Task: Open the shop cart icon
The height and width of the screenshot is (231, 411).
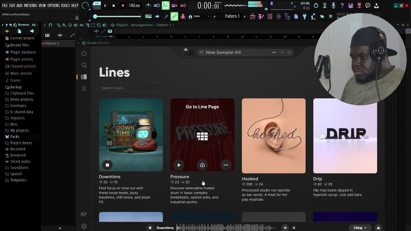Action: 330,16
